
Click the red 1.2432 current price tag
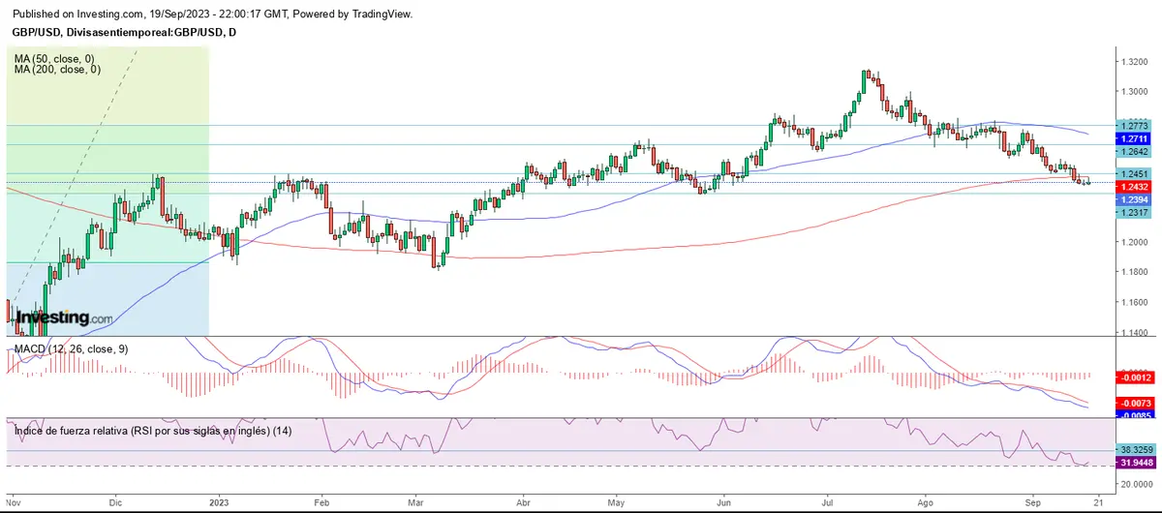tap(1132, 186)
